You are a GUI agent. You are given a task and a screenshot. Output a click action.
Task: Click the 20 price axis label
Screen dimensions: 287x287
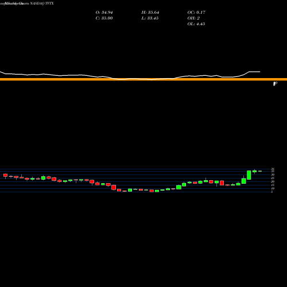[273, 181]
